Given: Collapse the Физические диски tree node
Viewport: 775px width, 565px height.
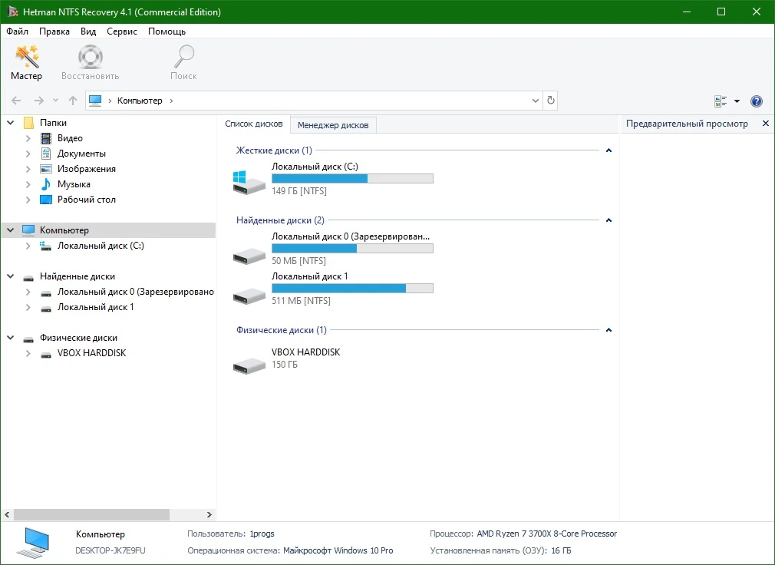Looking at the screenshot, I should [11, 338].
